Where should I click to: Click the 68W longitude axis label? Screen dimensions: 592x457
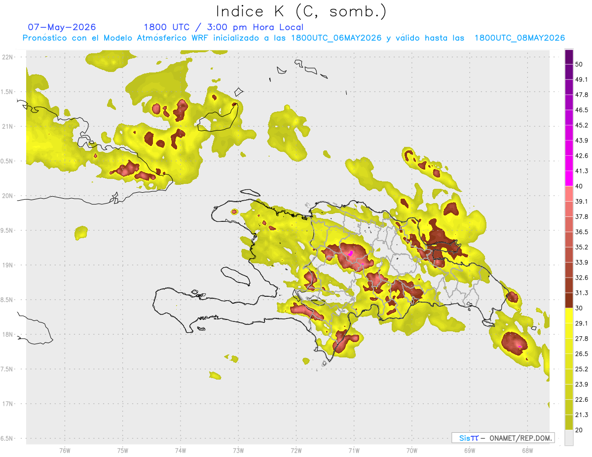[x=527, y=450]
